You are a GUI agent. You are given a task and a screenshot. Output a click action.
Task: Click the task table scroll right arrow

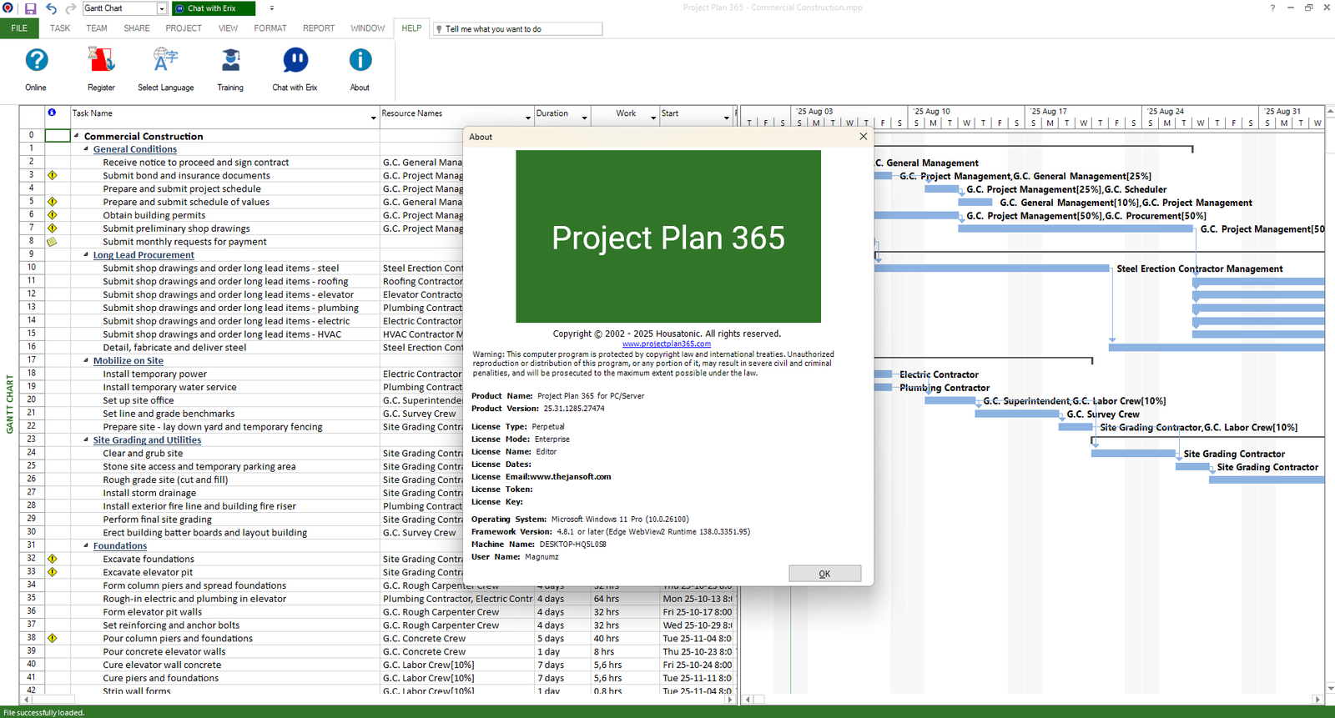[732, 700]
